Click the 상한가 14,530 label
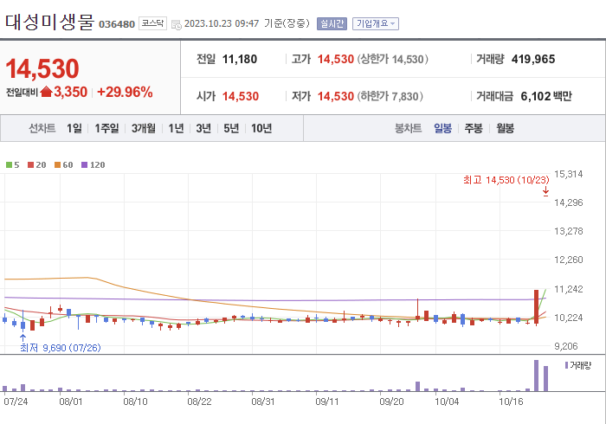This screenshot has width=606, height=424. (392, 59)
